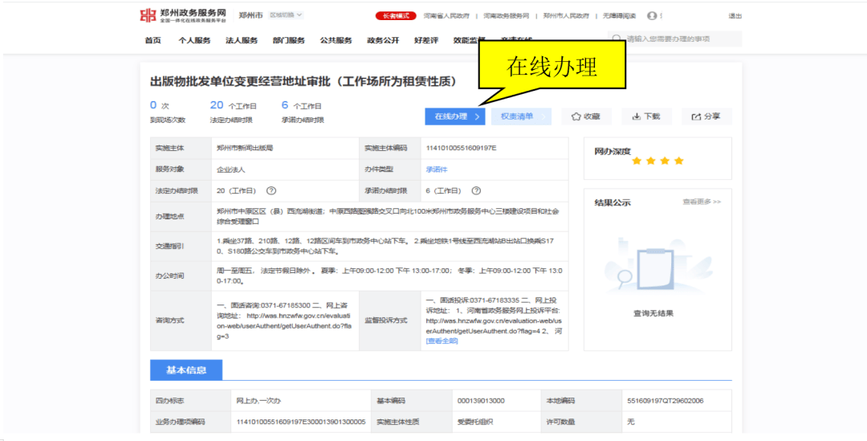This screenshot has width=867, height=441.
Task: Open the 公共服务 menu item
Action: click(x=336, y=40)
